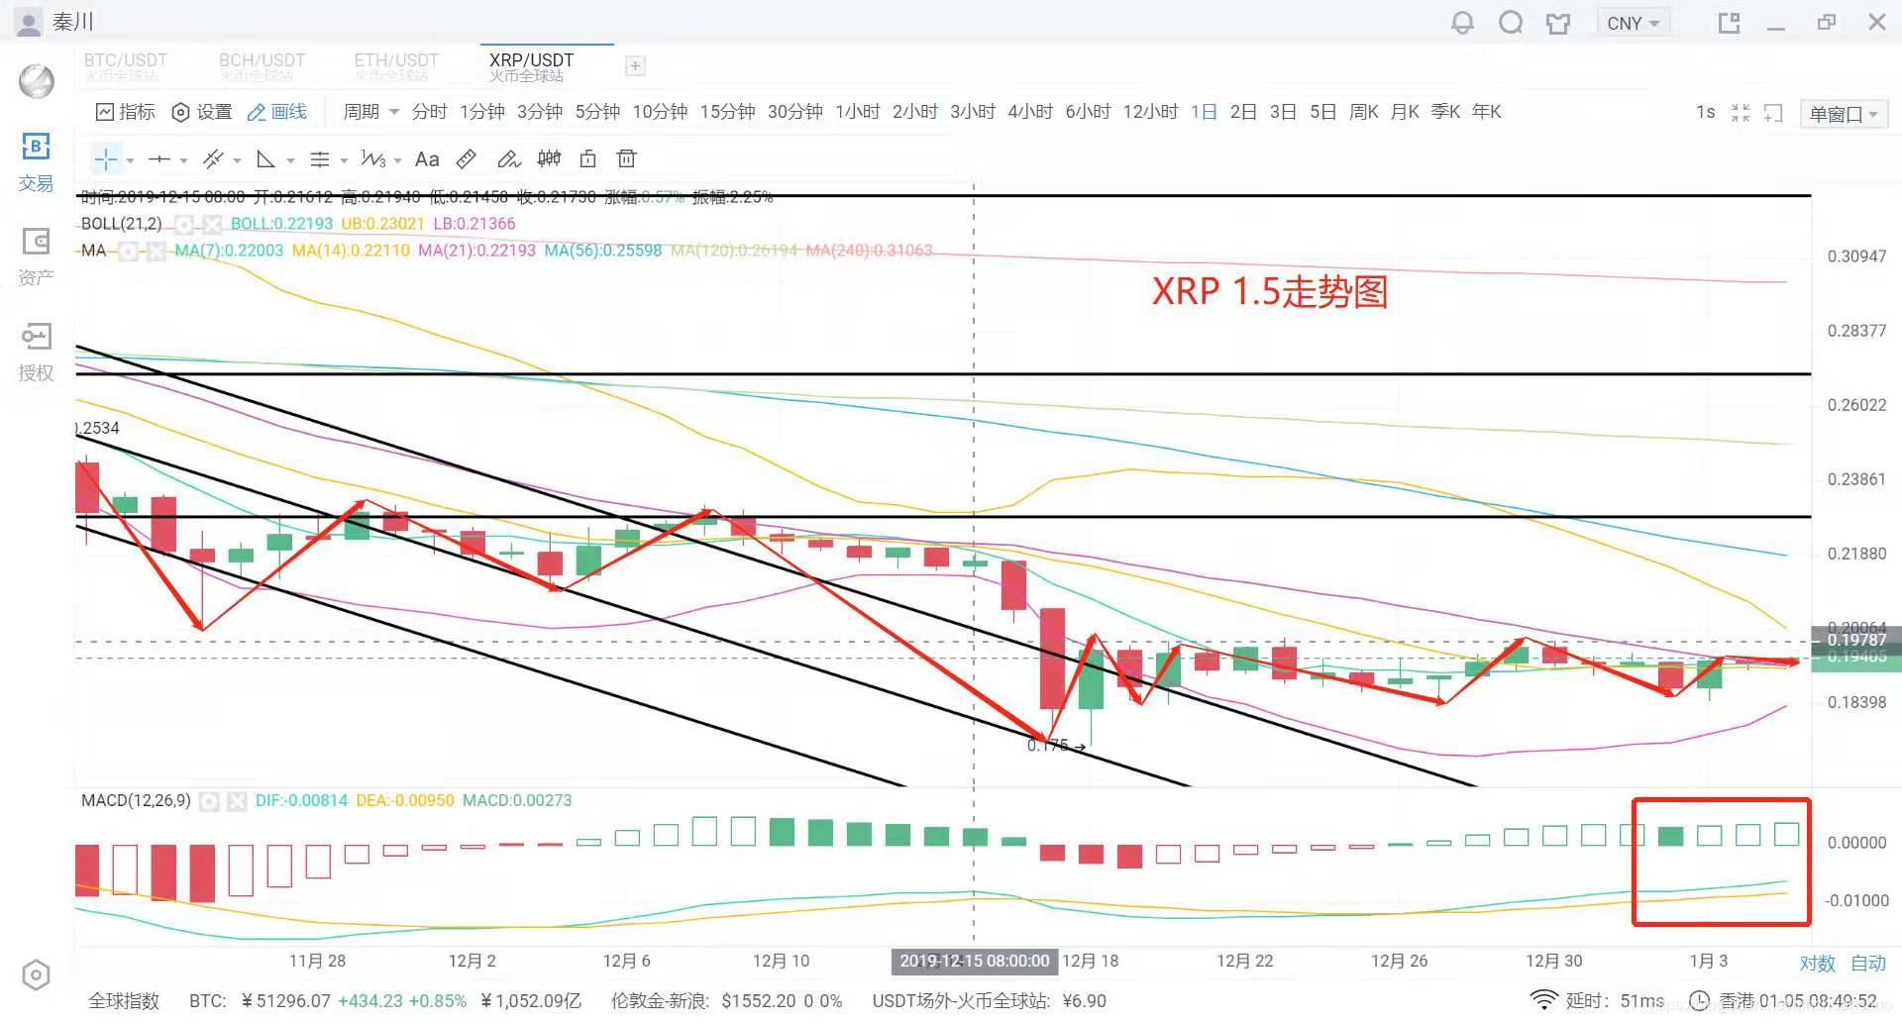
Task: Switch to the ETH/USDT tab
Action: pyautogui.click(x=396, y=66)
